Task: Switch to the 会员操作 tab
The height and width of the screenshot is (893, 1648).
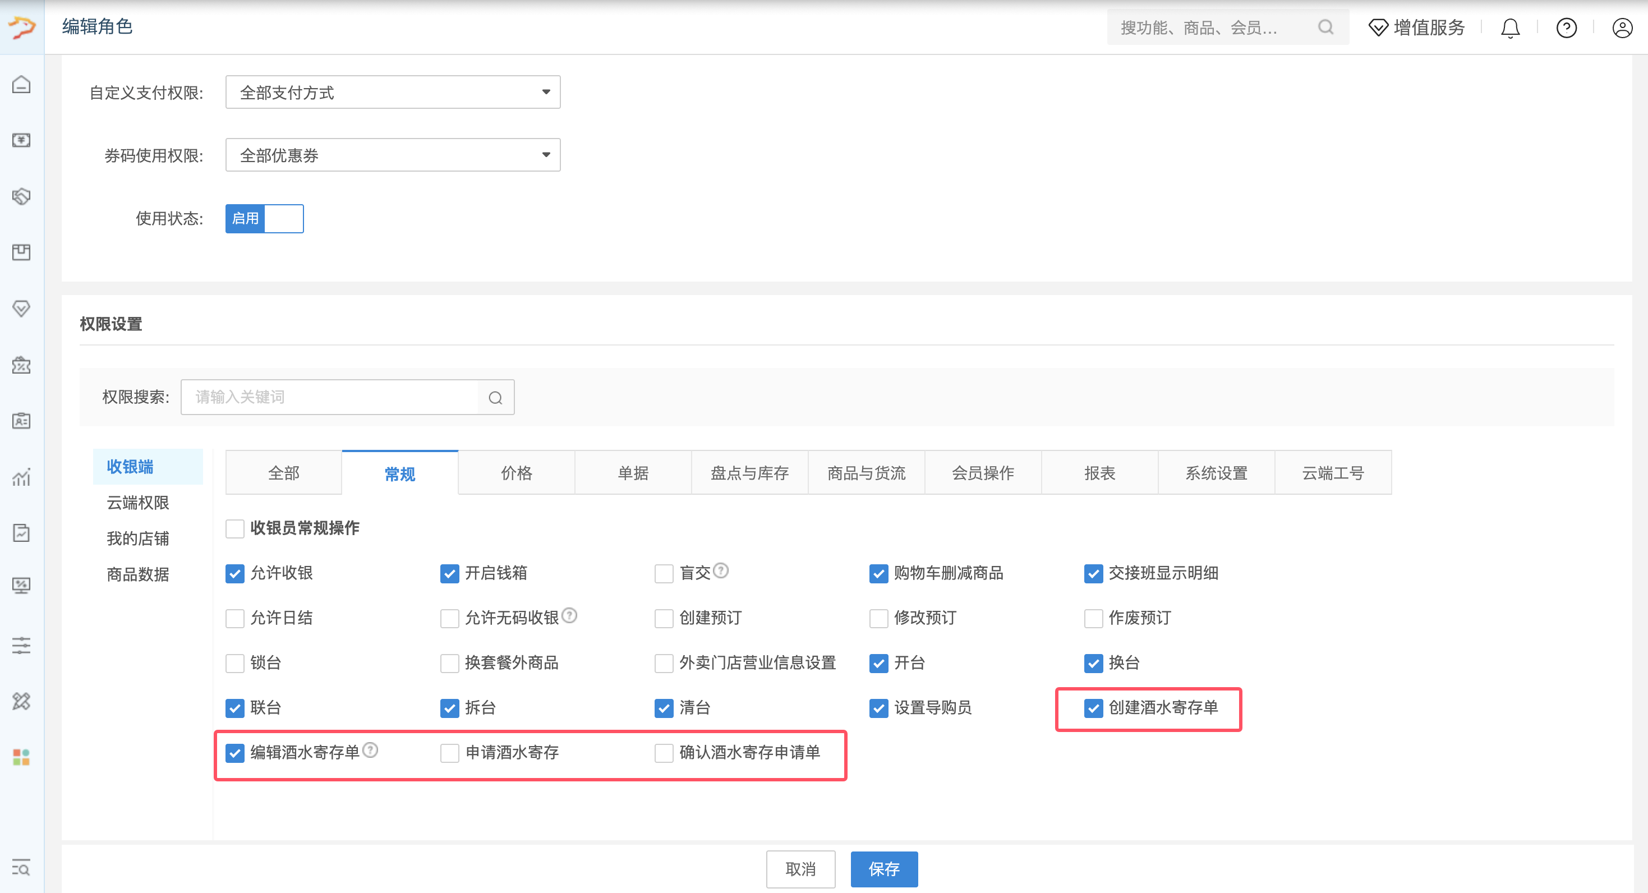Action: 983,473
